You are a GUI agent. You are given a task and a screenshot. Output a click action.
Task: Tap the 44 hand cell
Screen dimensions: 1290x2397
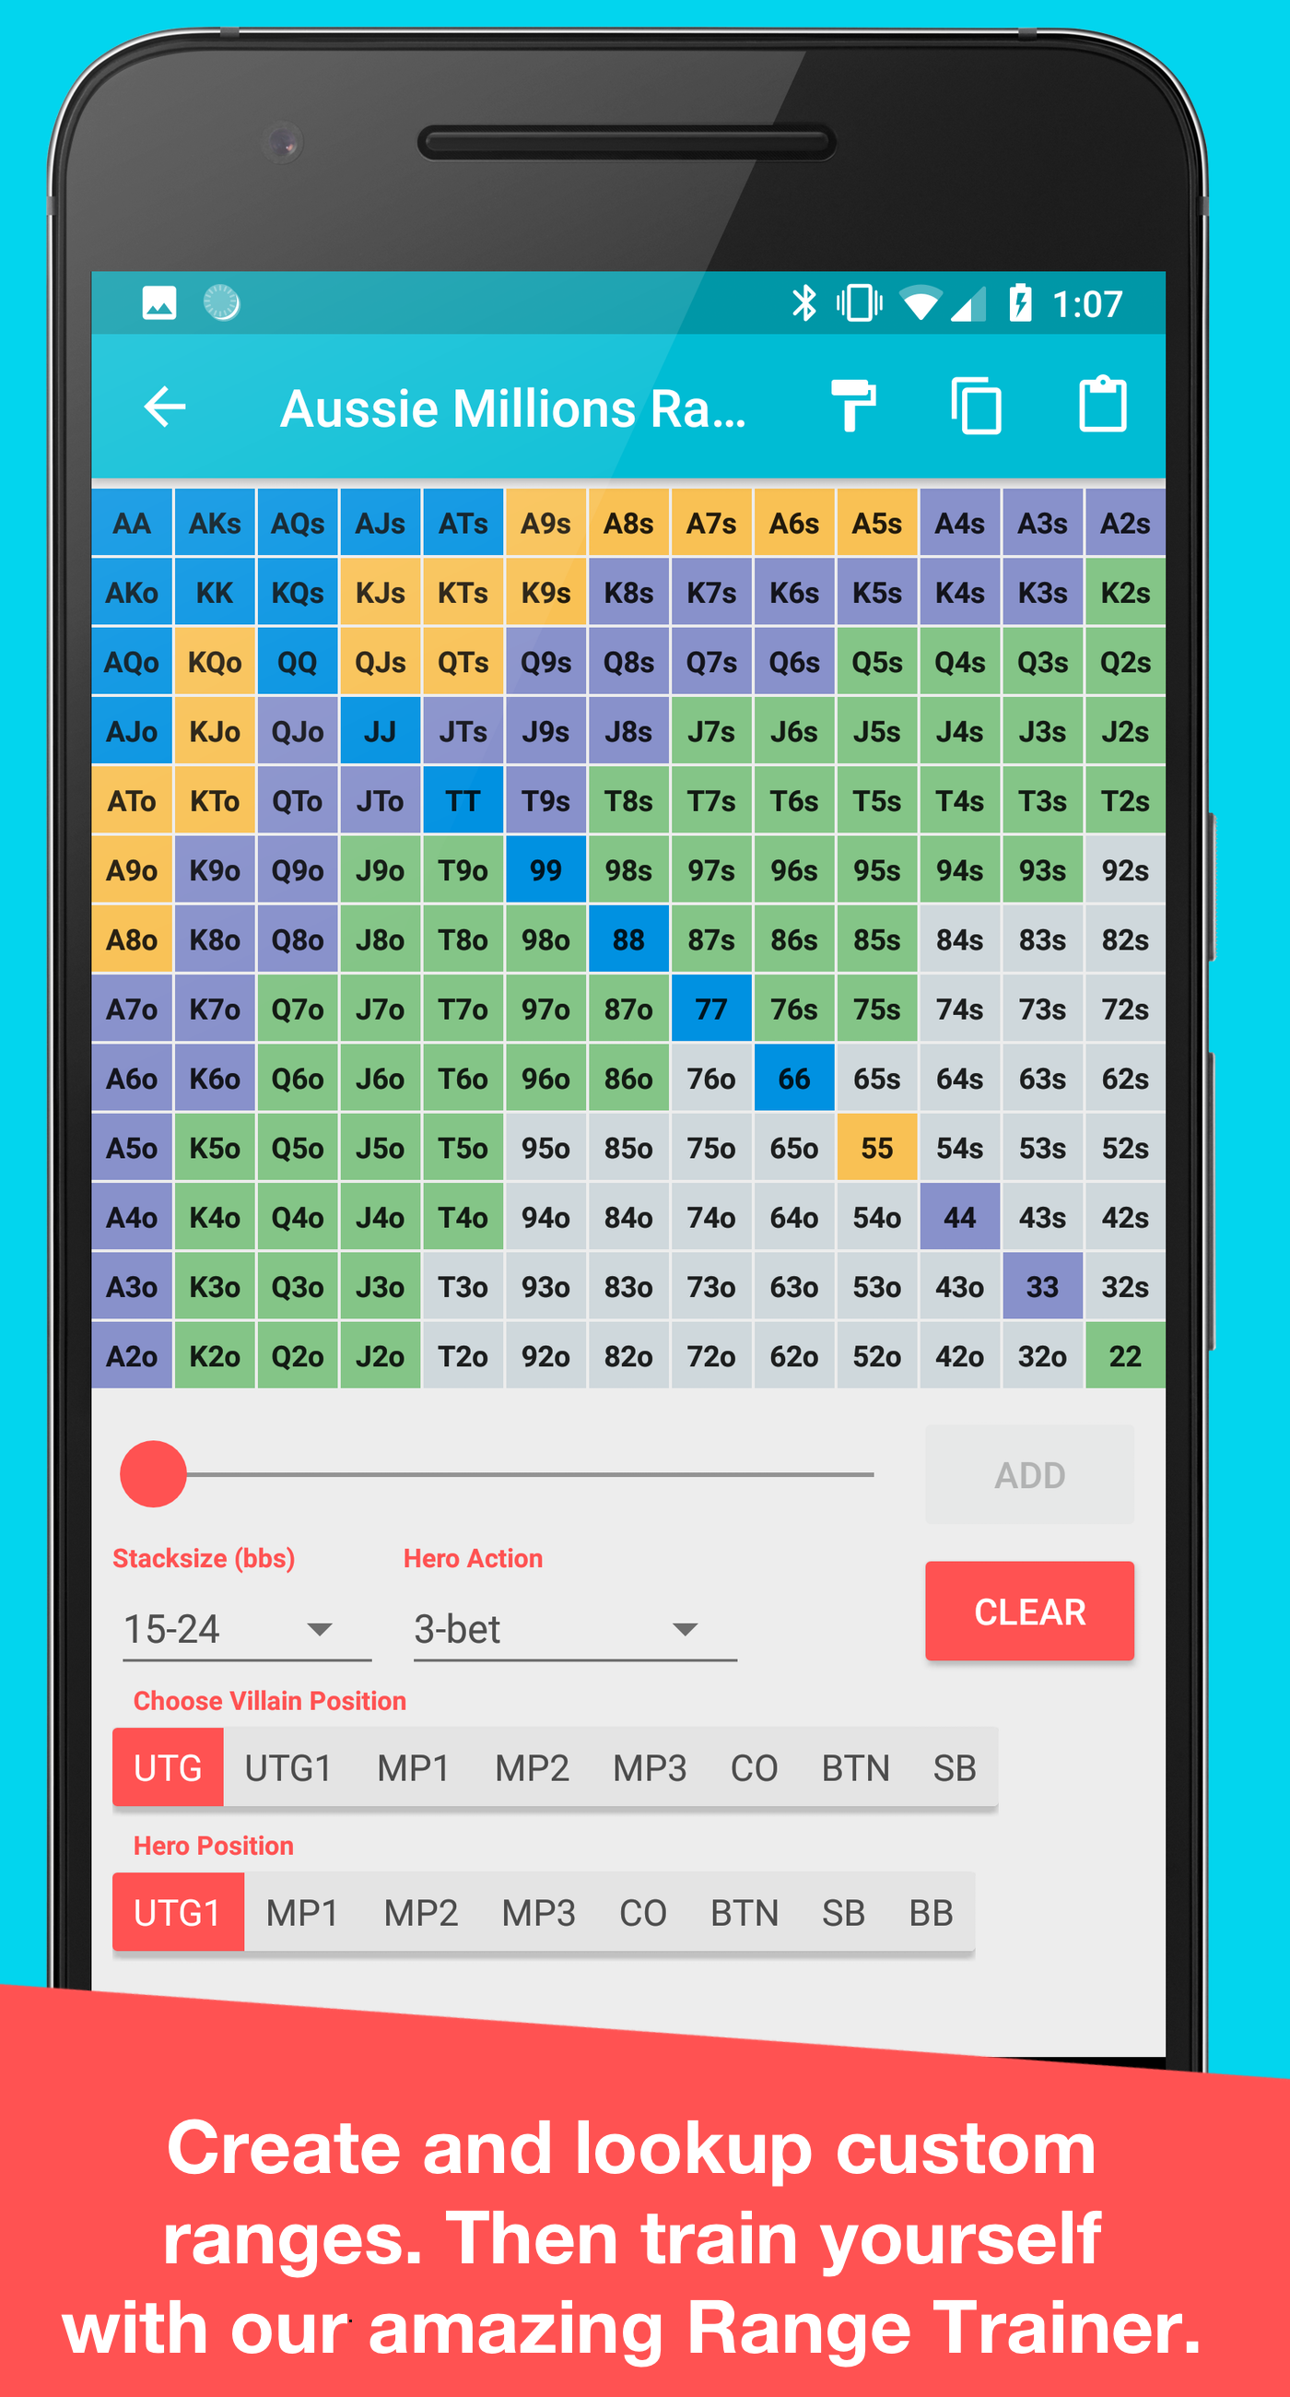point(960,1217)
